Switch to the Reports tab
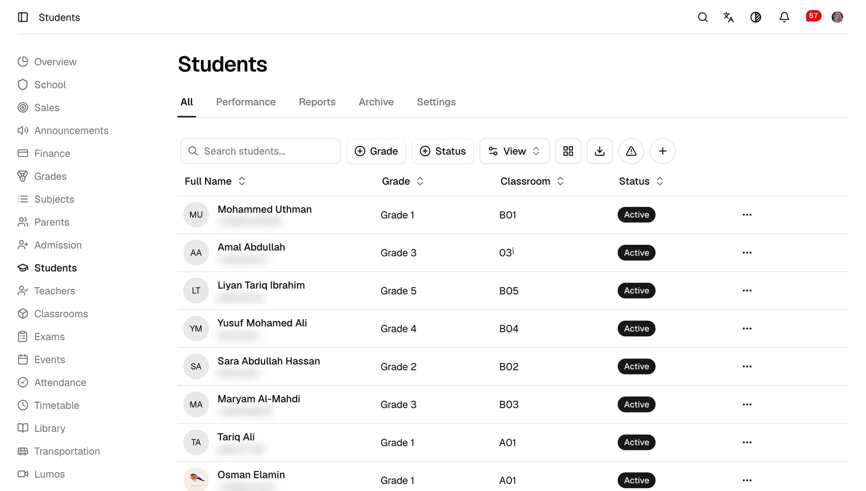 [317, 102]
